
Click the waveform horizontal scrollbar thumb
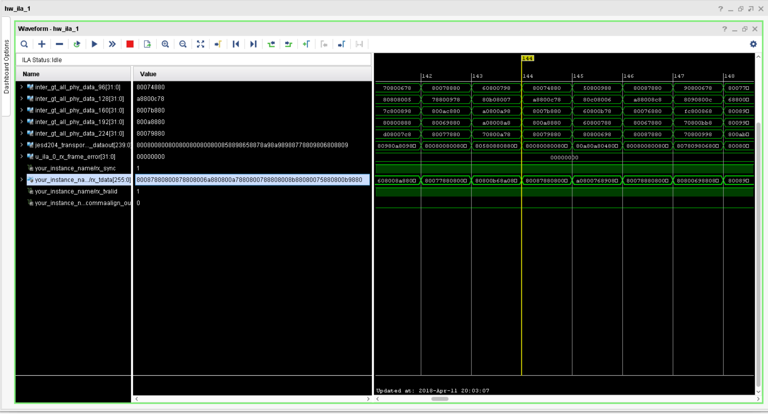(440, 399)
